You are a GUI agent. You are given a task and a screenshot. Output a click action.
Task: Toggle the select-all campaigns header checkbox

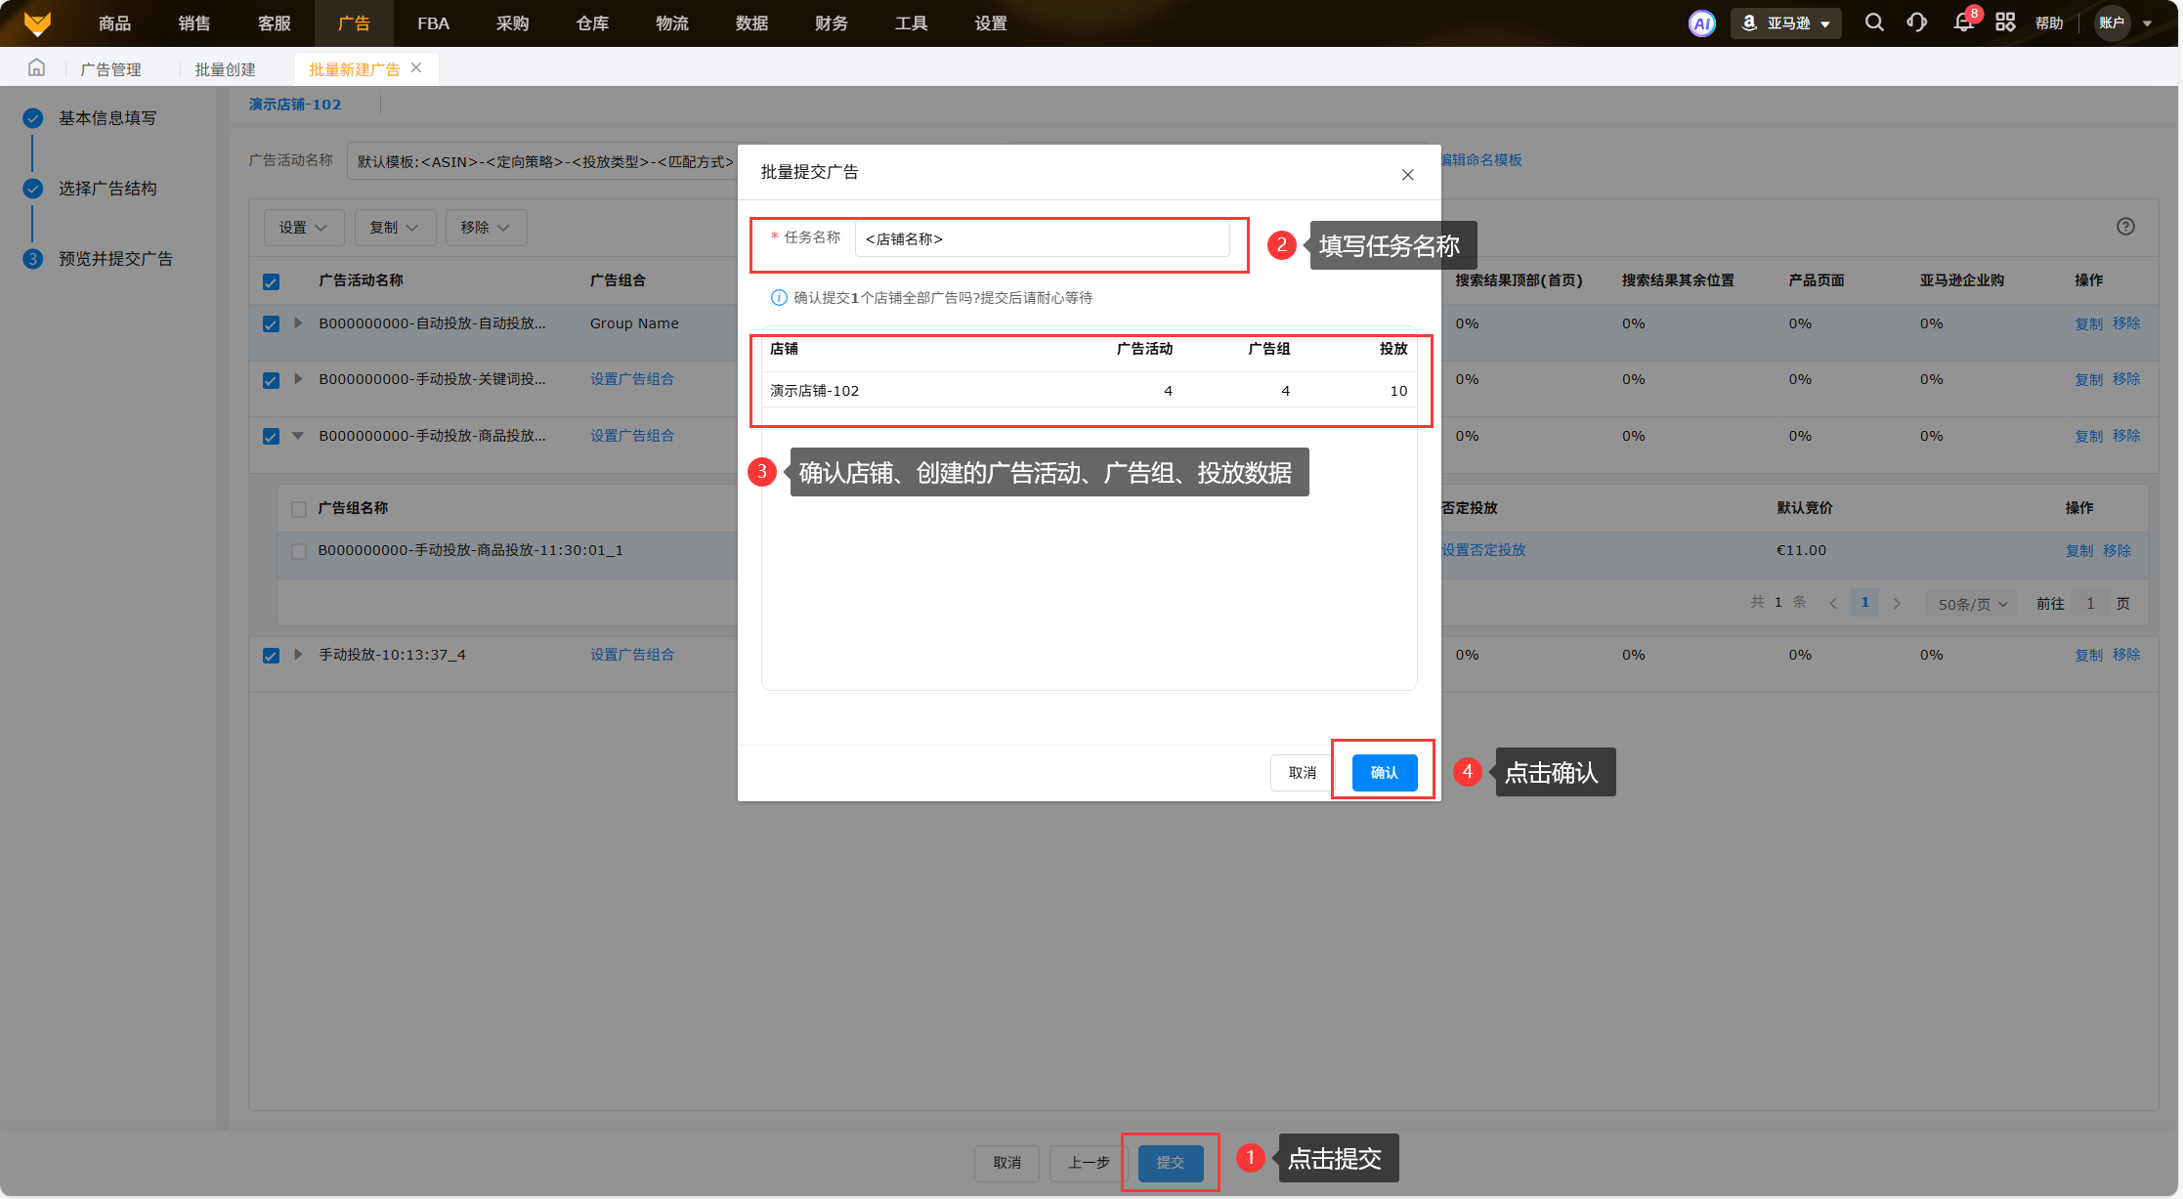point(272,281)
